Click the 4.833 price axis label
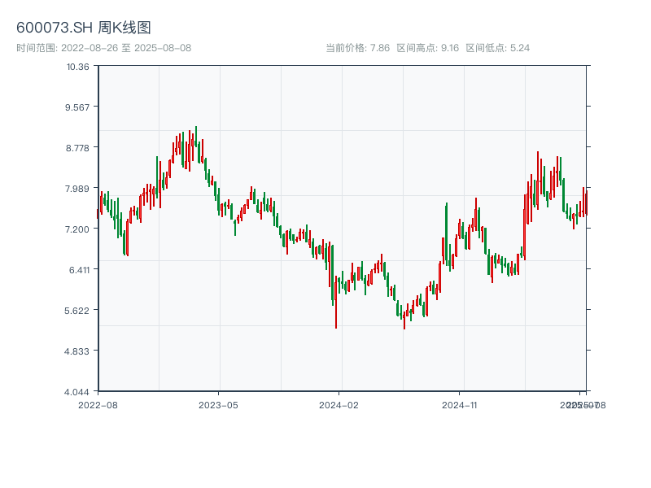This screenshot has width=651, height=488. [76, 351]
